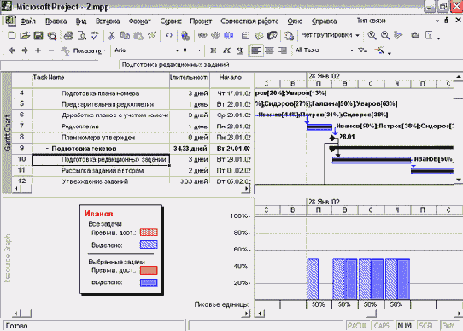Click the Zoom Out magnifier
The height and width of the screenshot is (331, 463).
coord(385,36)
